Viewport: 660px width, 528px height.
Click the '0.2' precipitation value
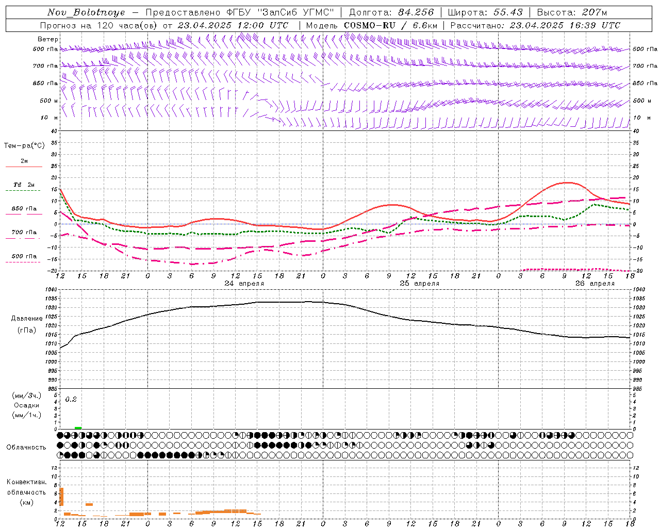[x=71, y=400]
